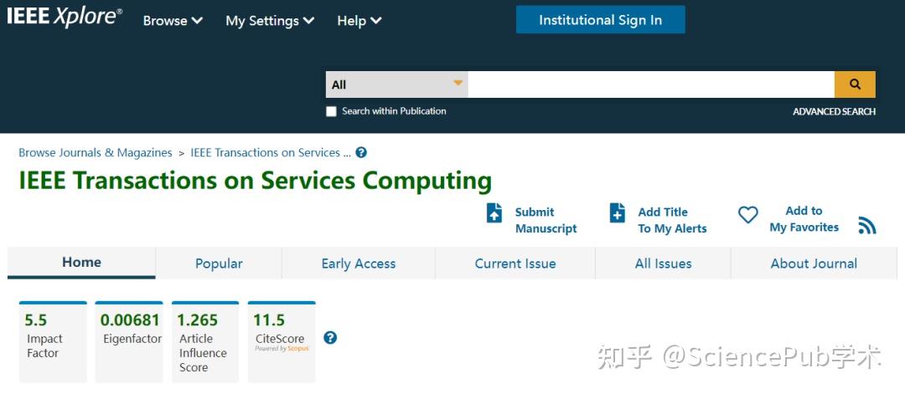Click the orange search magnifier button

tap(855, 84)
